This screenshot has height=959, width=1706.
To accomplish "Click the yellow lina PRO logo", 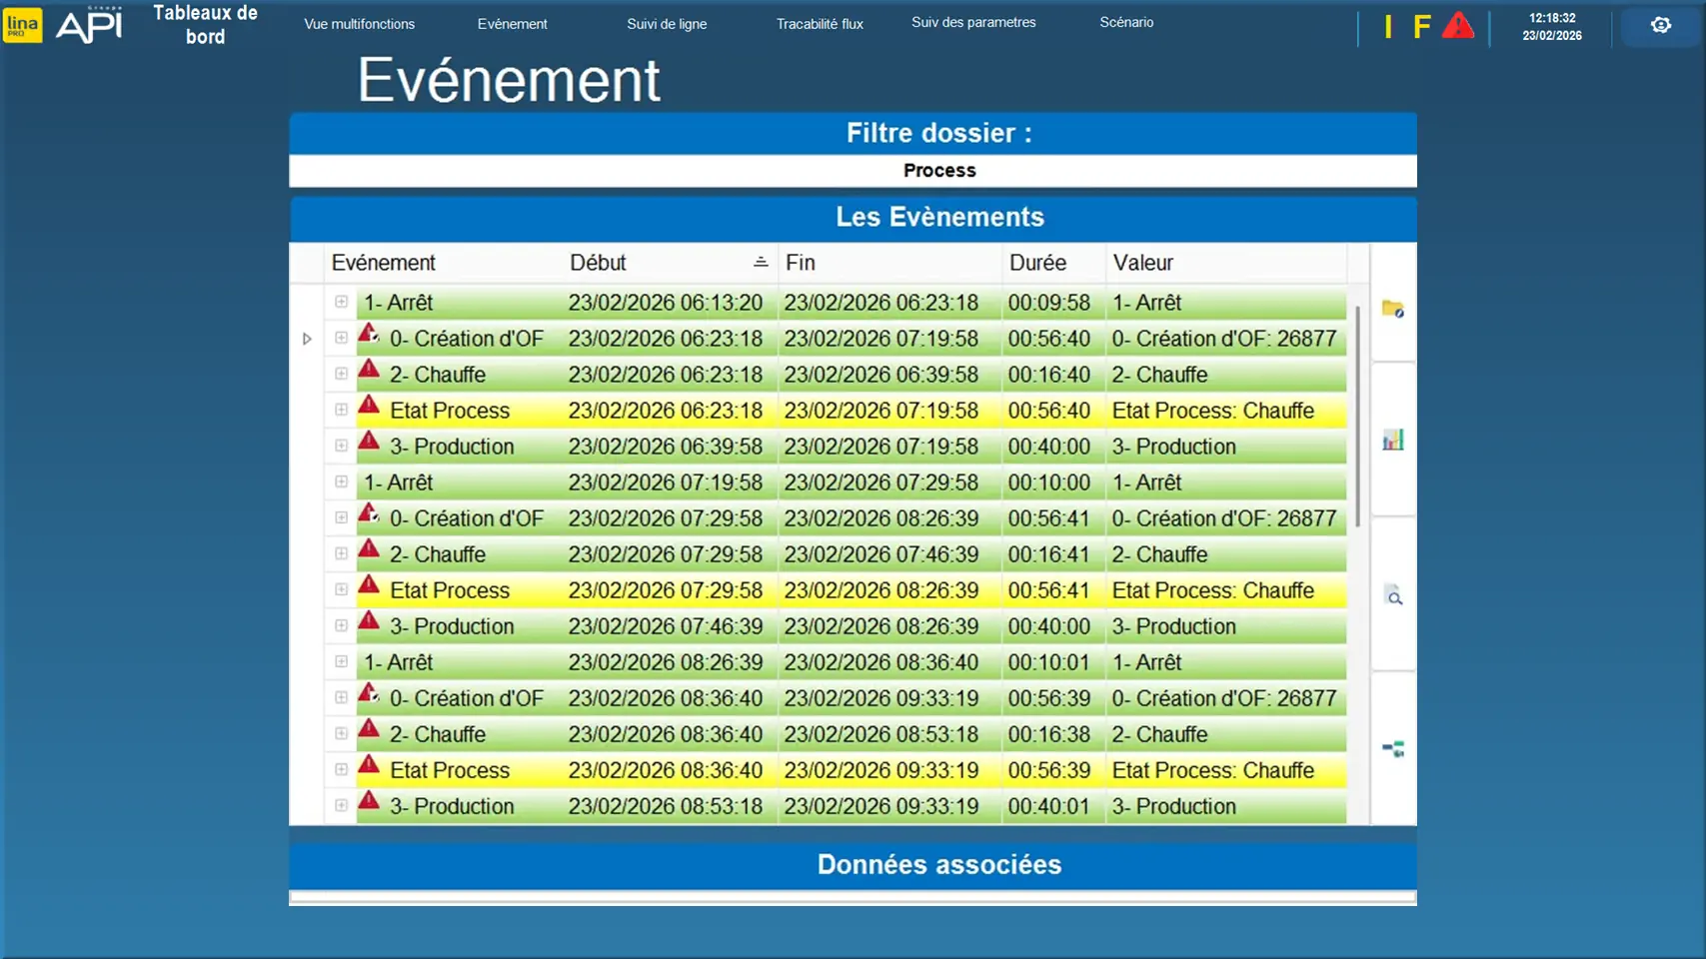I will point(23,25).
